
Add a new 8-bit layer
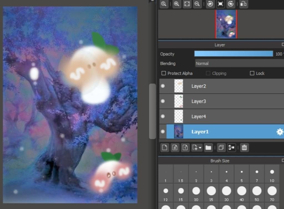click(175, 148)
